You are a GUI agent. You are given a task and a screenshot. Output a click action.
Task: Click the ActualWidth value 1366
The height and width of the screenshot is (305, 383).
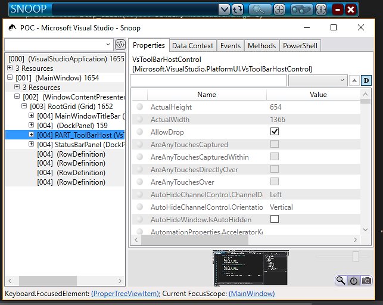[x=278, y=119]
